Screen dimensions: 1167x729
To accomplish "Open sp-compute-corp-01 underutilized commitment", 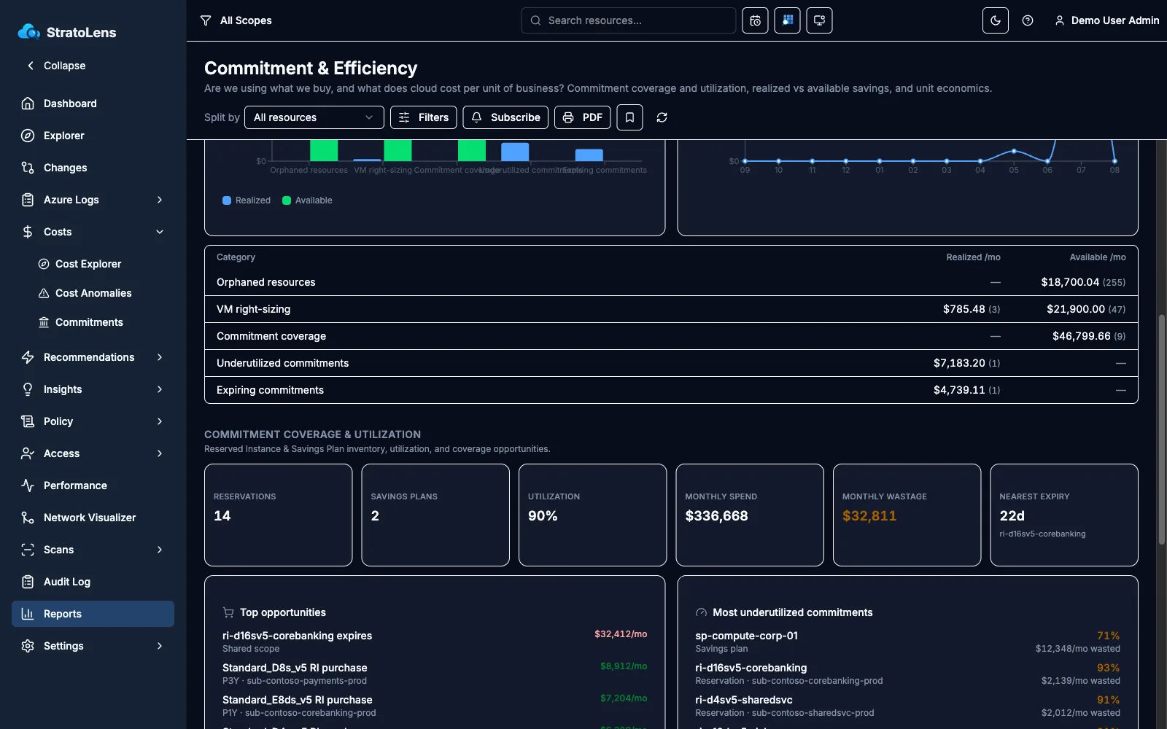I will click(x=907, y=642).
